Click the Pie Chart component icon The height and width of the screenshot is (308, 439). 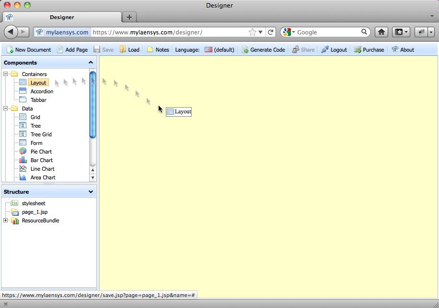23,152
